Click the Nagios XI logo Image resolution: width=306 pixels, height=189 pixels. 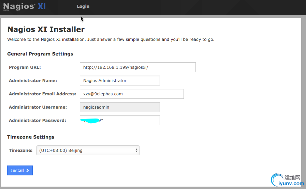[x=25, y=6]
